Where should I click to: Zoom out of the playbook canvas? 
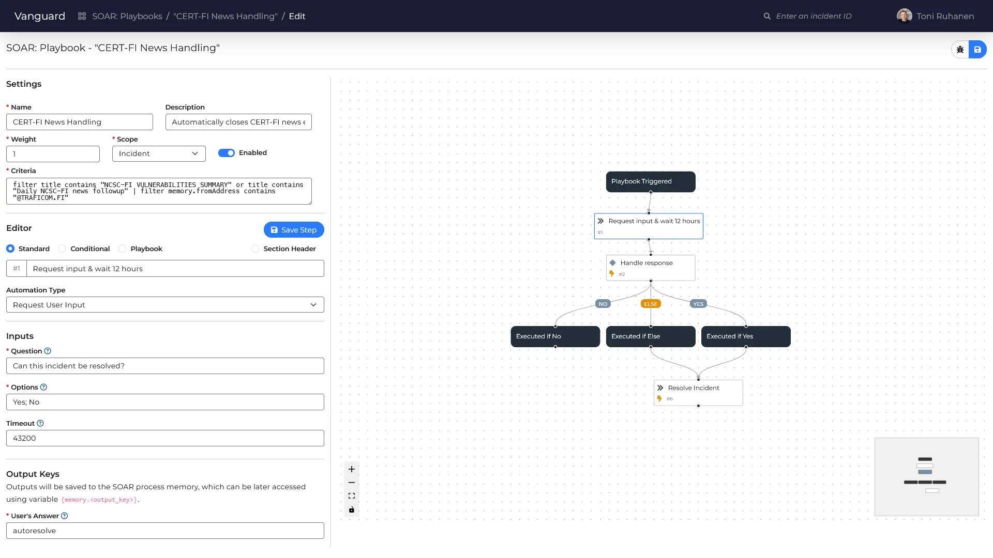(352, 482)
